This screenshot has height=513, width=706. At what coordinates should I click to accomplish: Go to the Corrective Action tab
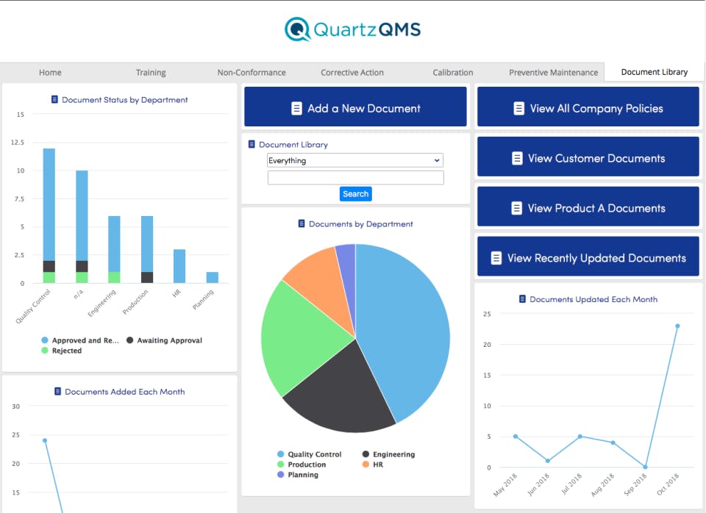352,73
